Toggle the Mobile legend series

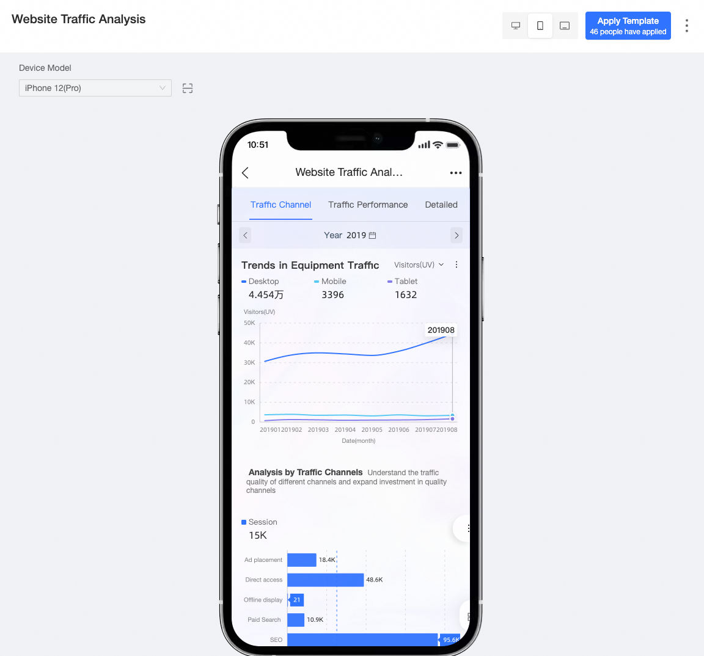(330, 282)
